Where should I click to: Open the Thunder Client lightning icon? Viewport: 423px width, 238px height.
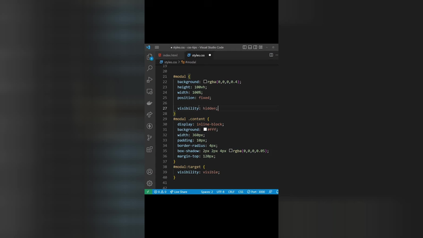(x=149, y=126)
